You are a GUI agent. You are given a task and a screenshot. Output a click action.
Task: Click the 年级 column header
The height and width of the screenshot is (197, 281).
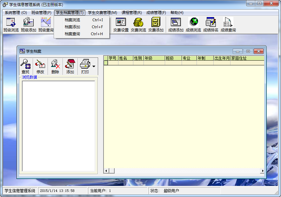click(x=154, y=58)
